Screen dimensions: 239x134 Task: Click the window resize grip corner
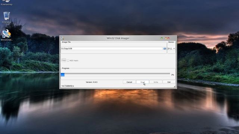coord(174,86)
